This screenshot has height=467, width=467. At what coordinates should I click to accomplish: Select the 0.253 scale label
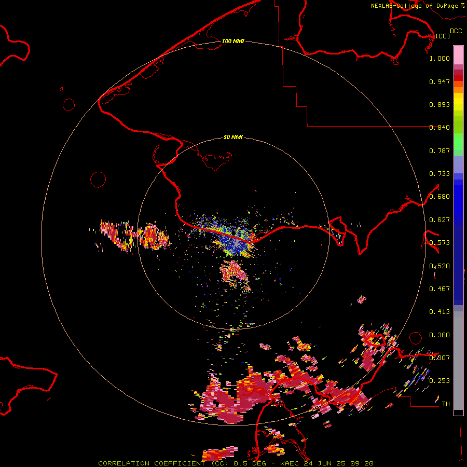tap(439, 381)
